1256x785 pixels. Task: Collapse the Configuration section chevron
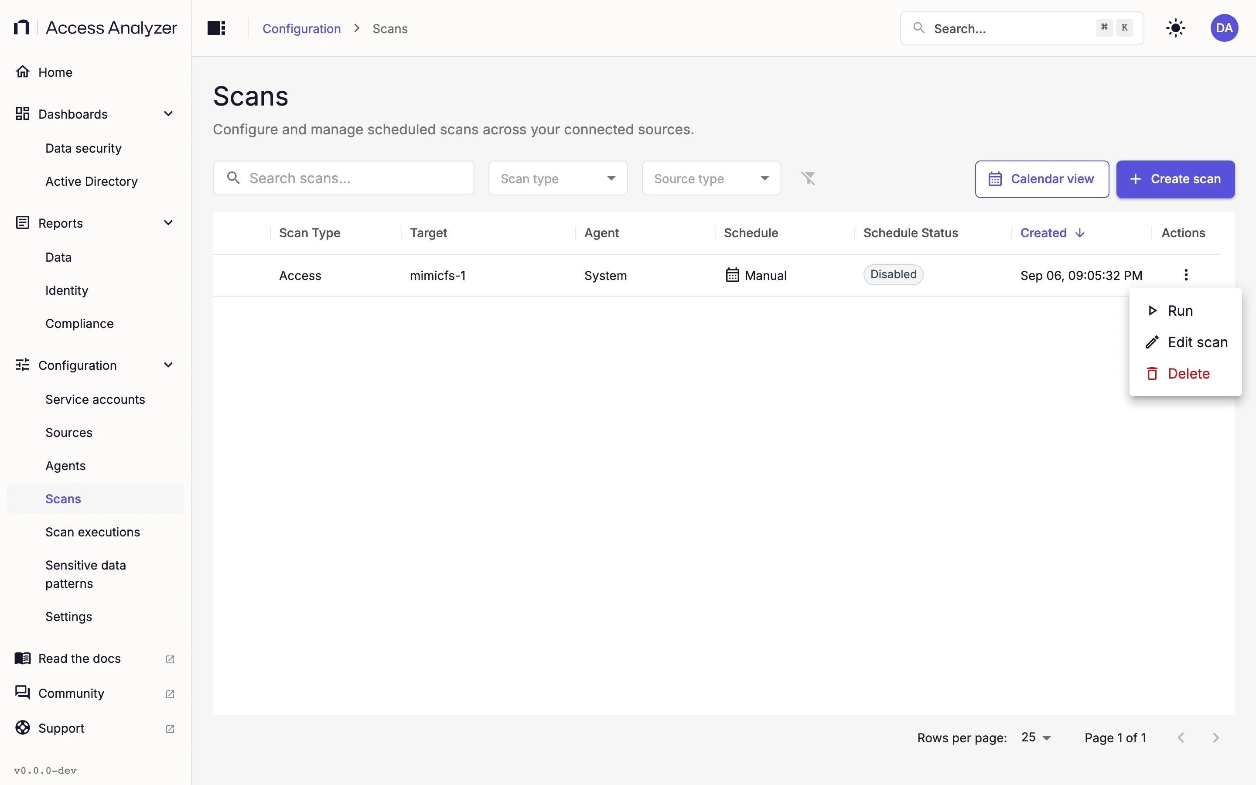[x=168, y=365]
